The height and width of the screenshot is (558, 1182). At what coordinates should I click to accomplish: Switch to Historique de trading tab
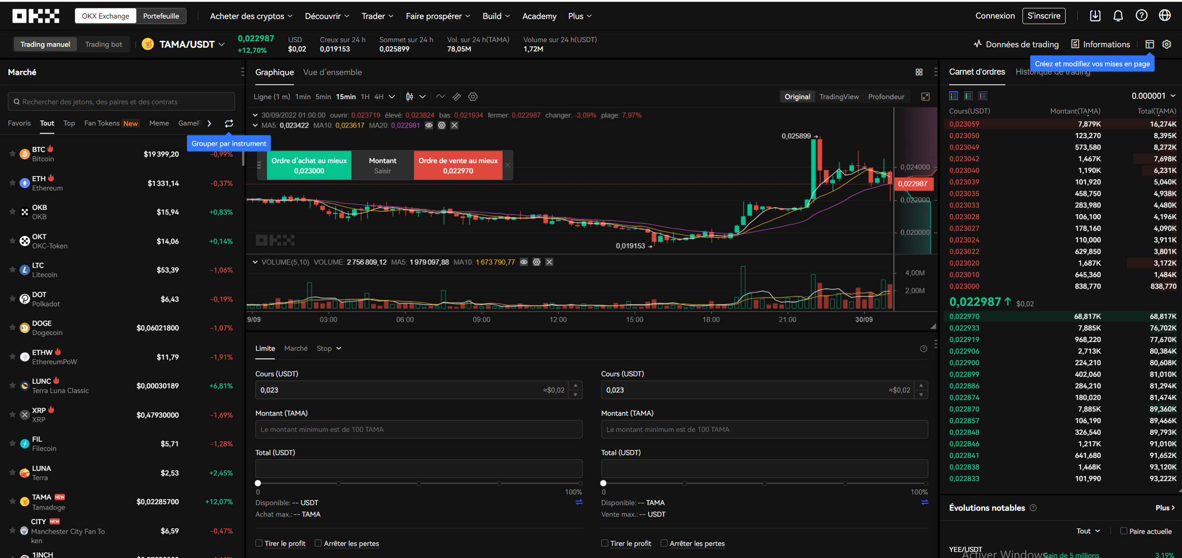1053,72
